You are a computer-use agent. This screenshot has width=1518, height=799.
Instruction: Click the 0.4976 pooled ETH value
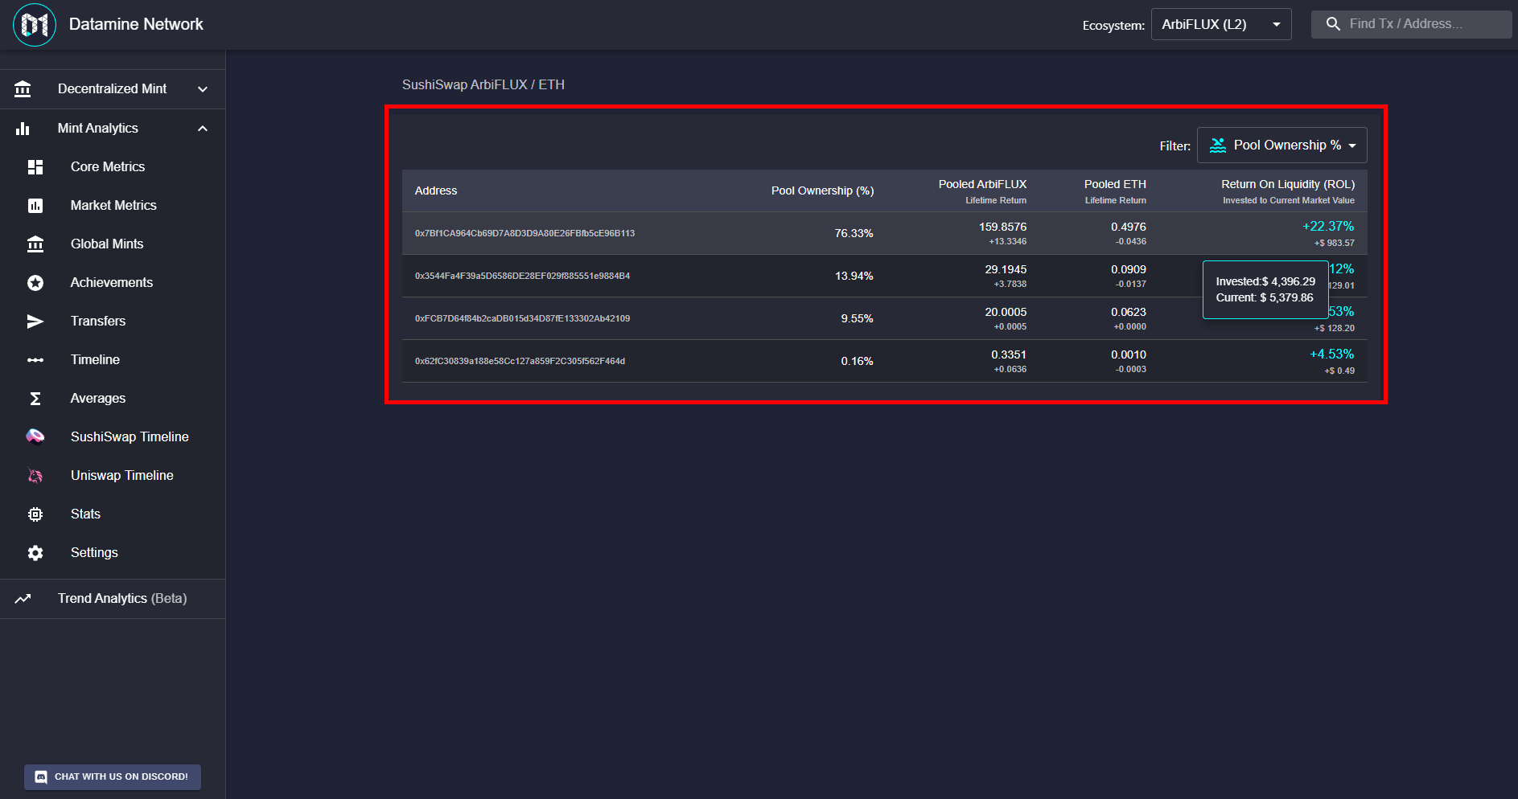click(1128, 227)
